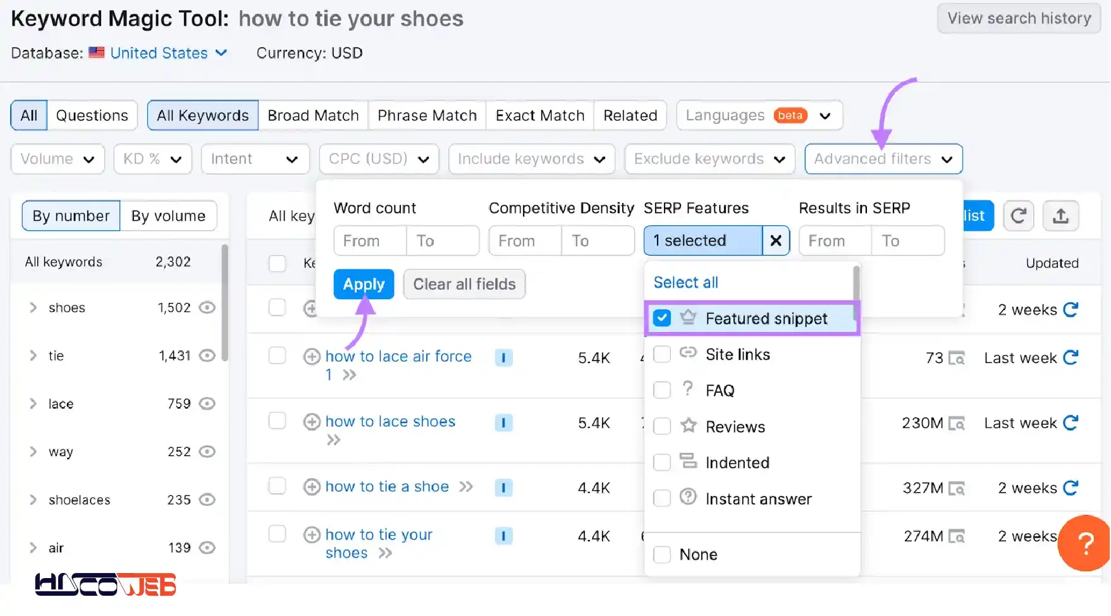Image resolution: width=1111 pixels, height=616 pixels.
Task: View SERP icon beside 230M
Action: [x=957, y=424]
